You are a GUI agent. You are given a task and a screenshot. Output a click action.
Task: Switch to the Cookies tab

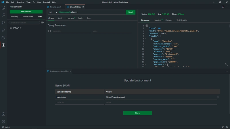169,20
